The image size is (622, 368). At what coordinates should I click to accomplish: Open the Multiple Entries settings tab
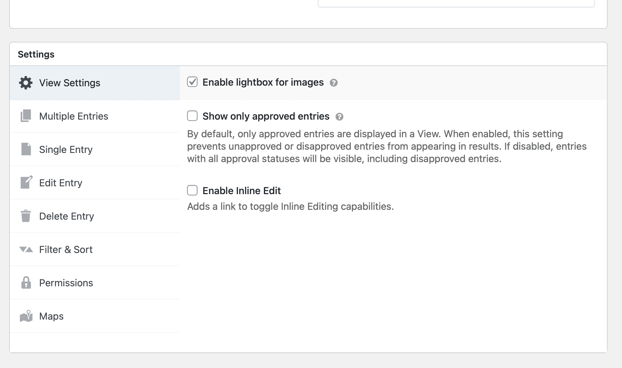tap(74, 116)
